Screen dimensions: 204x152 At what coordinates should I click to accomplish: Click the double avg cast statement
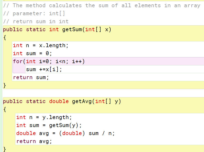tap(65, 133)
